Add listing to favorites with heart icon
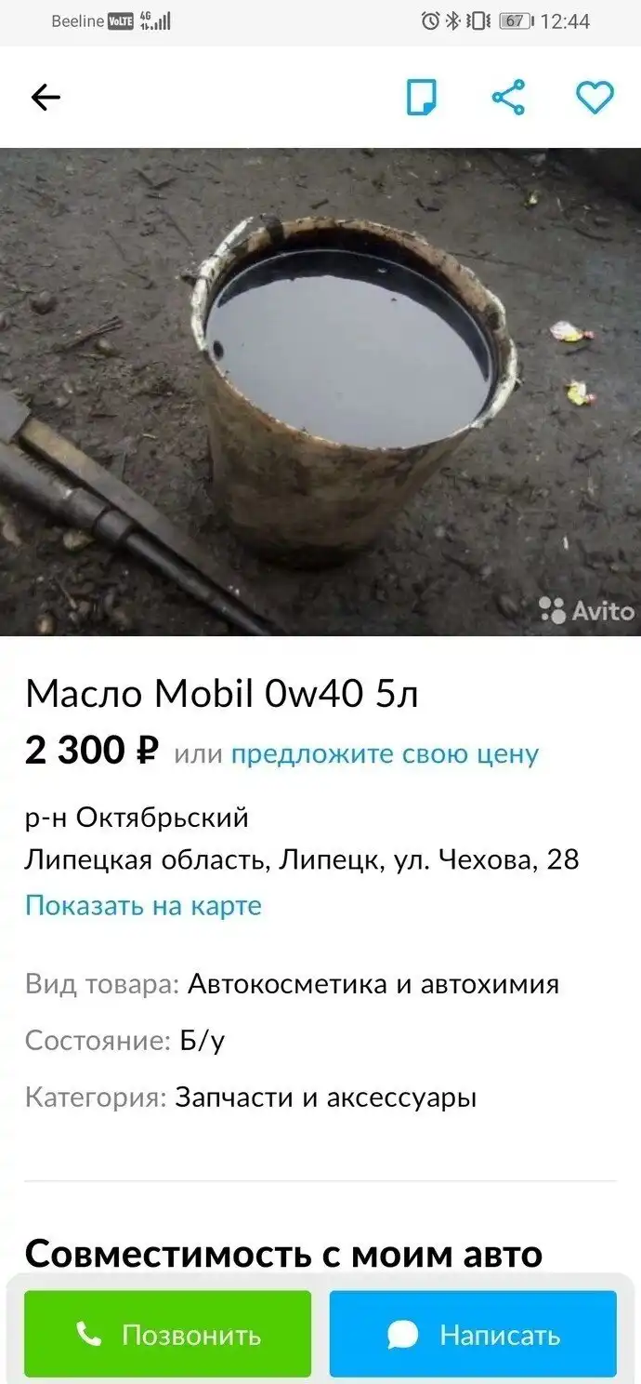Viewport: 641px width, 1384px height. pyautogui.click(x=595, y=97)
